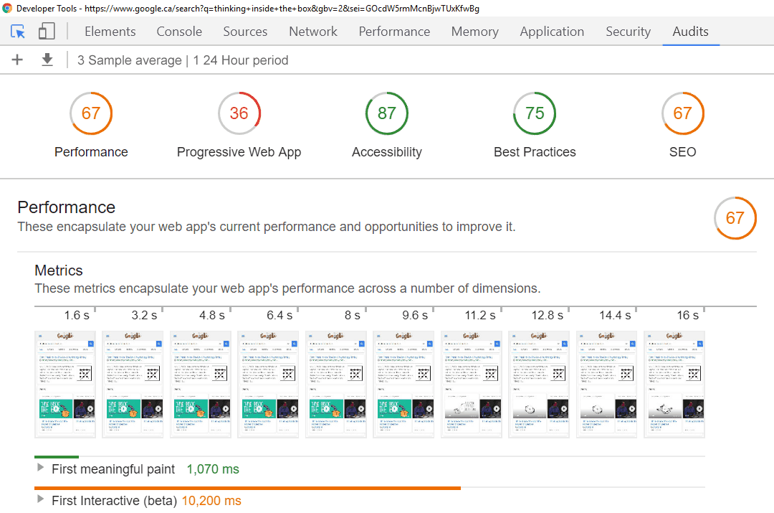Image resolution: width=774 pixels, height=513 pixels.
Task: Switch to the Elements tab
Action: click(110, 32)
